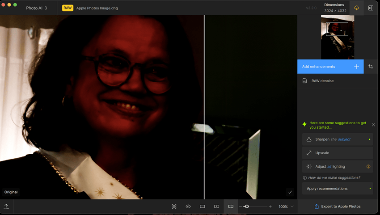Image resolution: width=380 pixels, height=215 pixels.
Task: Expand the Add enhancements menu
Action: [330, 67]
